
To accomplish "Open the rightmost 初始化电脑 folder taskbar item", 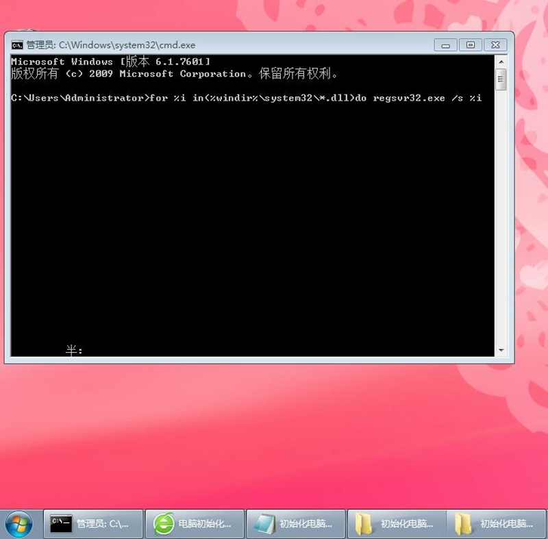I will tap(496, 524).
